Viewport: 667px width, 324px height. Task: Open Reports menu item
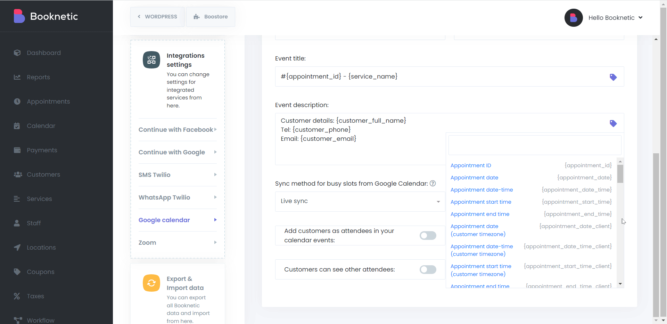pos(38,77)
